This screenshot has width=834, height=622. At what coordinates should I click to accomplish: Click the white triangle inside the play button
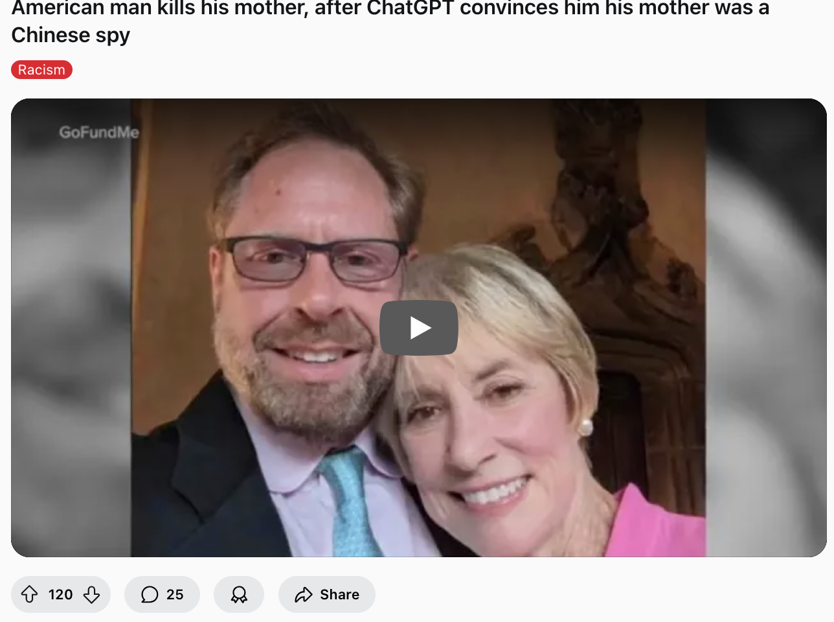(421, 328)
